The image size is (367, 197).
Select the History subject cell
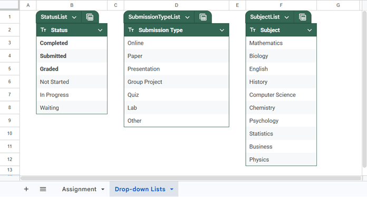(x=281, y=82)
